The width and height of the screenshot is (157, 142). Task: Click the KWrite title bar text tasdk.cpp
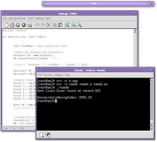click(63, 14)
